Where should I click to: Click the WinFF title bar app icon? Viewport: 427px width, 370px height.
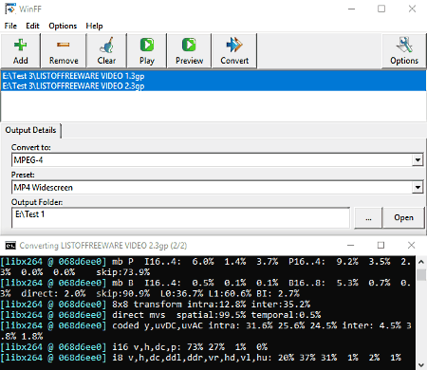coord(10,9)
